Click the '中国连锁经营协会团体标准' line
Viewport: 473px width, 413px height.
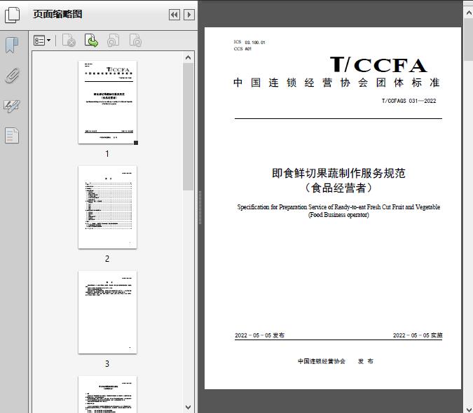[336, 83]
